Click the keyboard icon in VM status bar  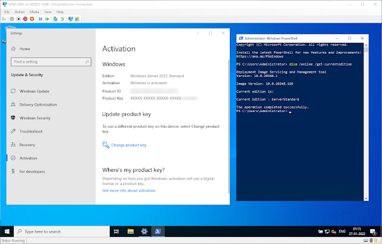click(366, 240)
